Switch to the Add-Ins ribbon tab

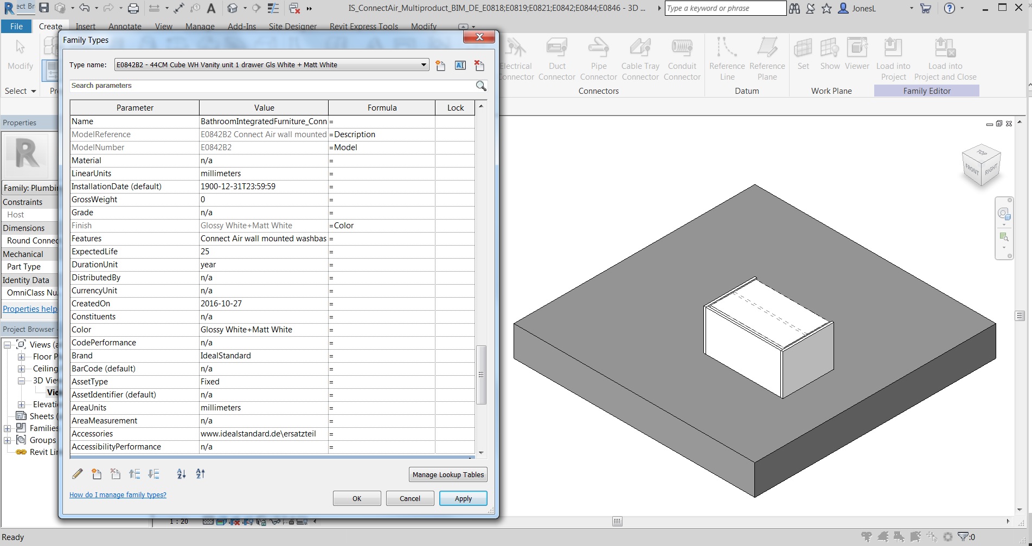[x=242, y=27]
